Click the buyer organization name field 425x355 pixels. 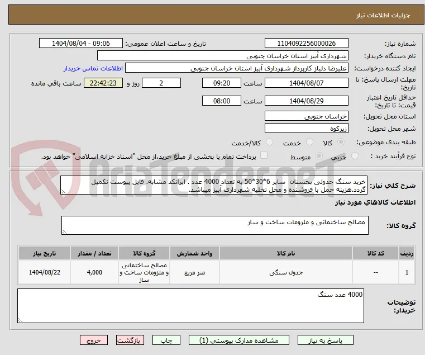click(222, 56)
